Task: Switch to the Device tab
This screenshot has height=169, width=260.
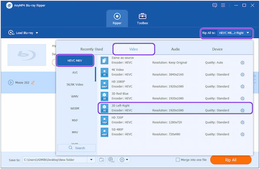Action: tap(217, 49)
